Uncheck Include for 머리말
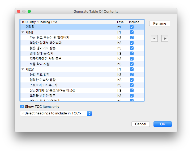The image size is (192, 153). pyautogui.click(x=132, y=27)
